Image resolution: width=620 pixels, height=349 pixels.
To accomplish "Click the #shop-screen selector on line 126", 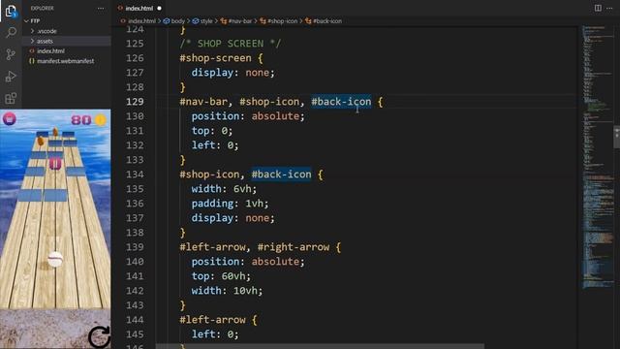I will pos(215,58).
